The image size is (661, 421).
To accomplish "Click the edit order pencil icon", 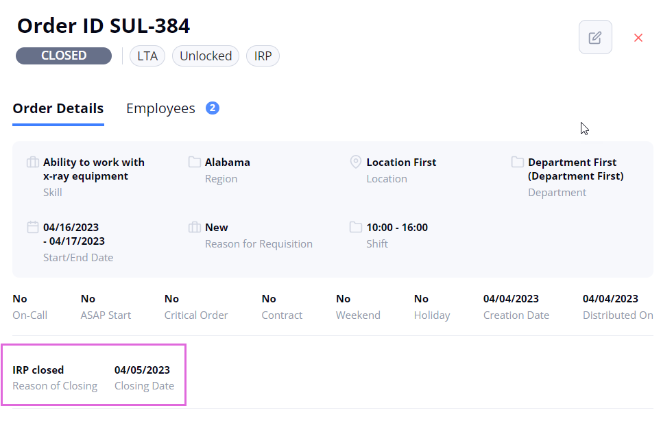I will point(594,38).
